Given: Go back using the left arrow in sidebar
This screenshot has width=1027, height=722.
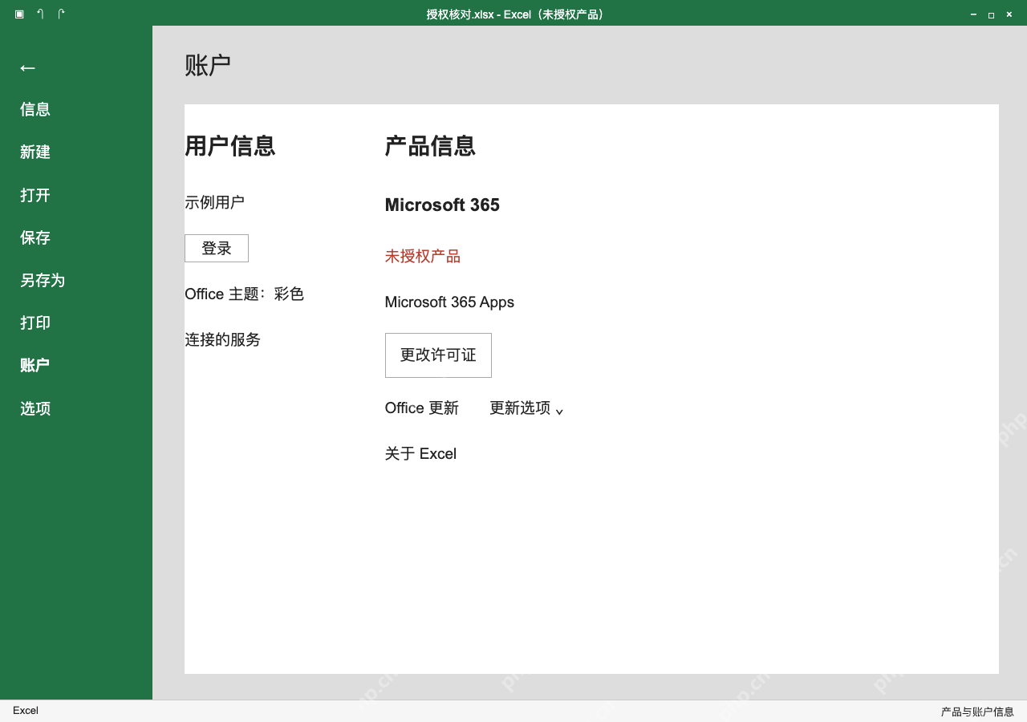Looking at the screenshot, I should coord(27,67).
